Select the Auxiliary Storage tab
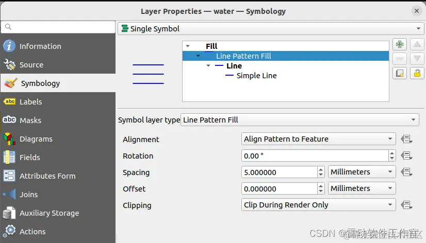Image resolution: width=426 pixels, height=243 pixels. (x=58, y=213)
